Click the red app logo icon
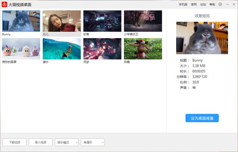 [4, 4]
